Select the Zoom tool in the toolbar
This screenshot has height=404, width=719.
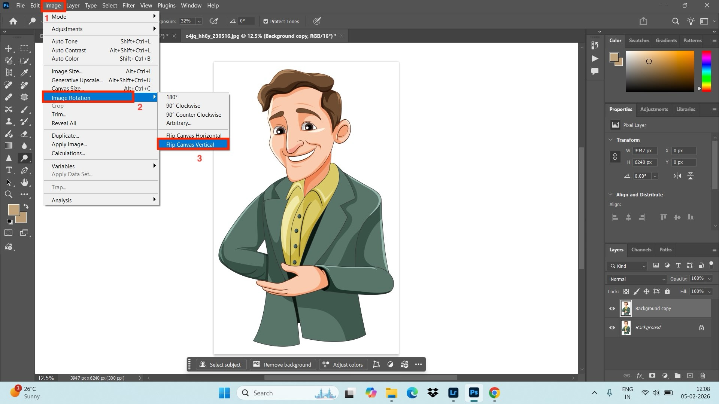(x=9, y=194)
